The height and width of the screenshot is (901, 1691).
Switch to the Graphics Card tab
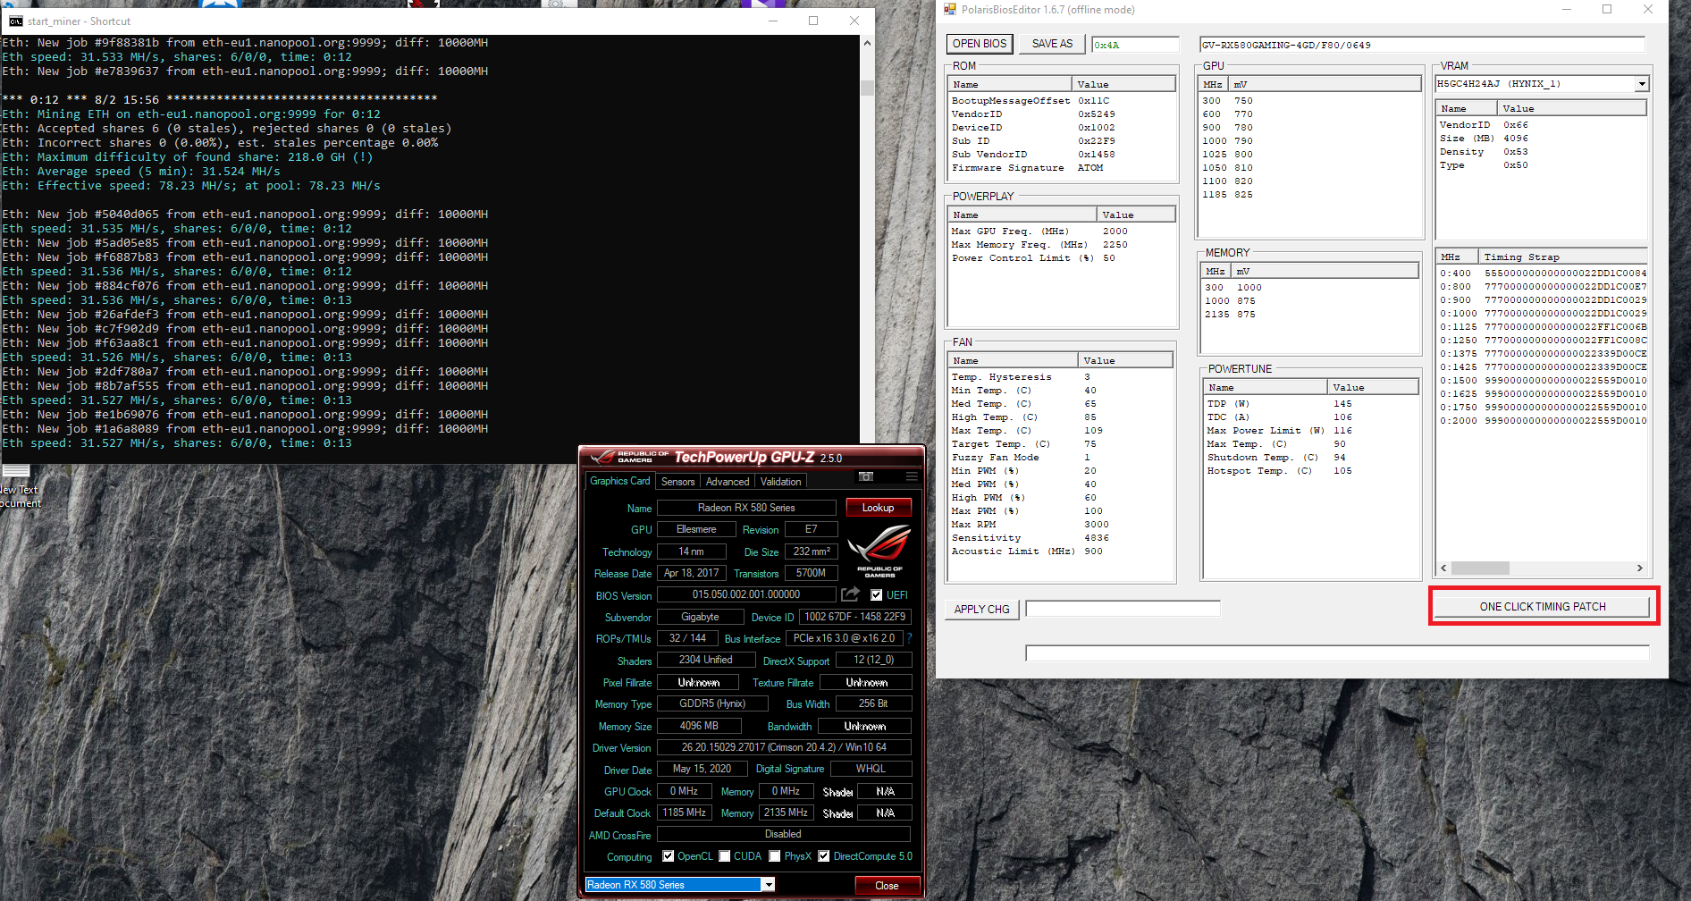pyautogui.click(x=620, y=481)
